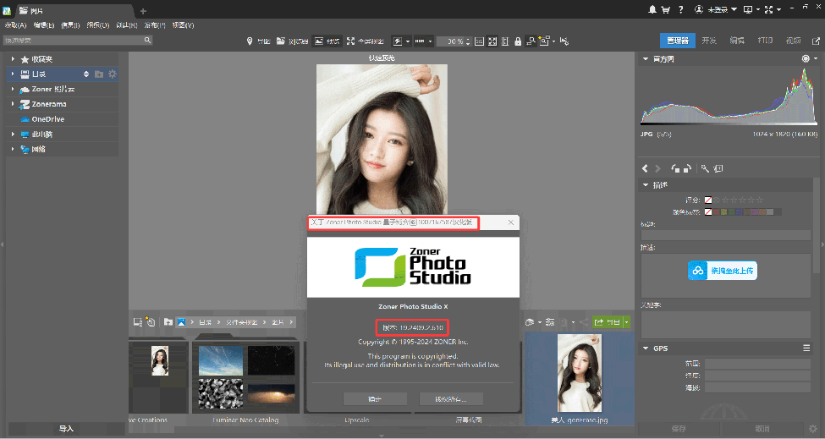Image resolution: width=825 pixels, height=439 pixels.
Task: Switch to the Manager tab
Action: 678,41
